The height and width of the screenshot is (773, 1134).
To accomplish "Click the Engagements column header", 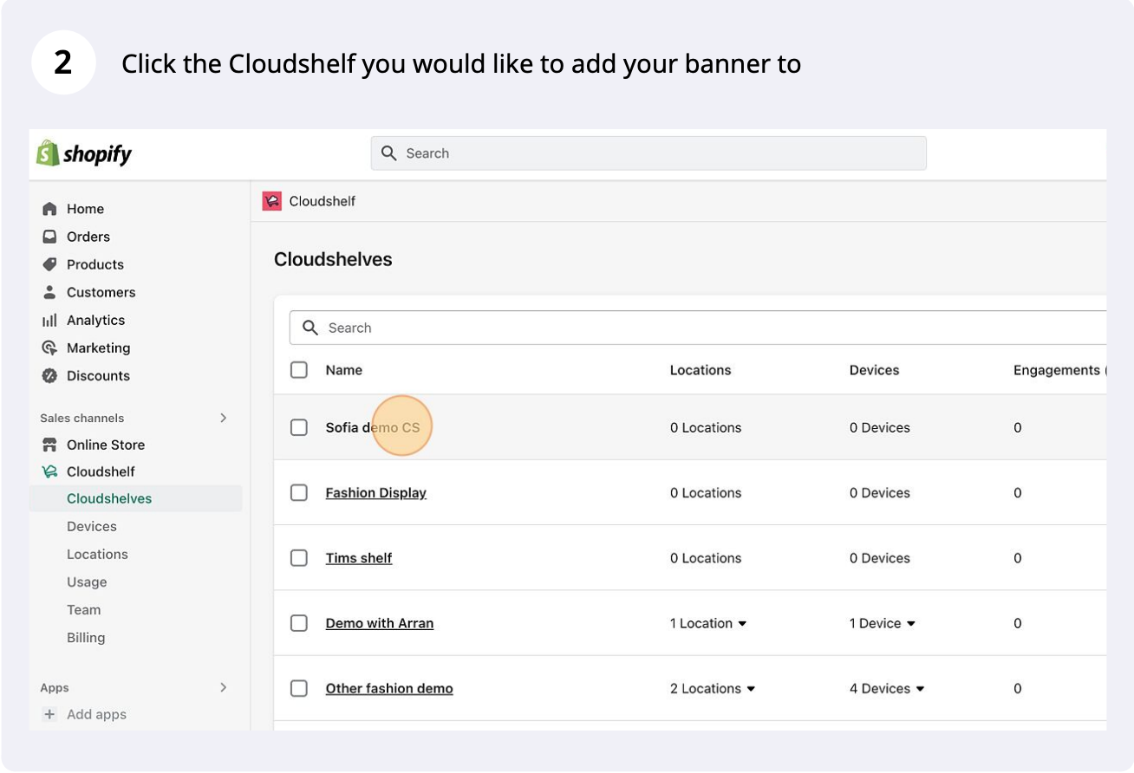I will [x=1059, y=370].
